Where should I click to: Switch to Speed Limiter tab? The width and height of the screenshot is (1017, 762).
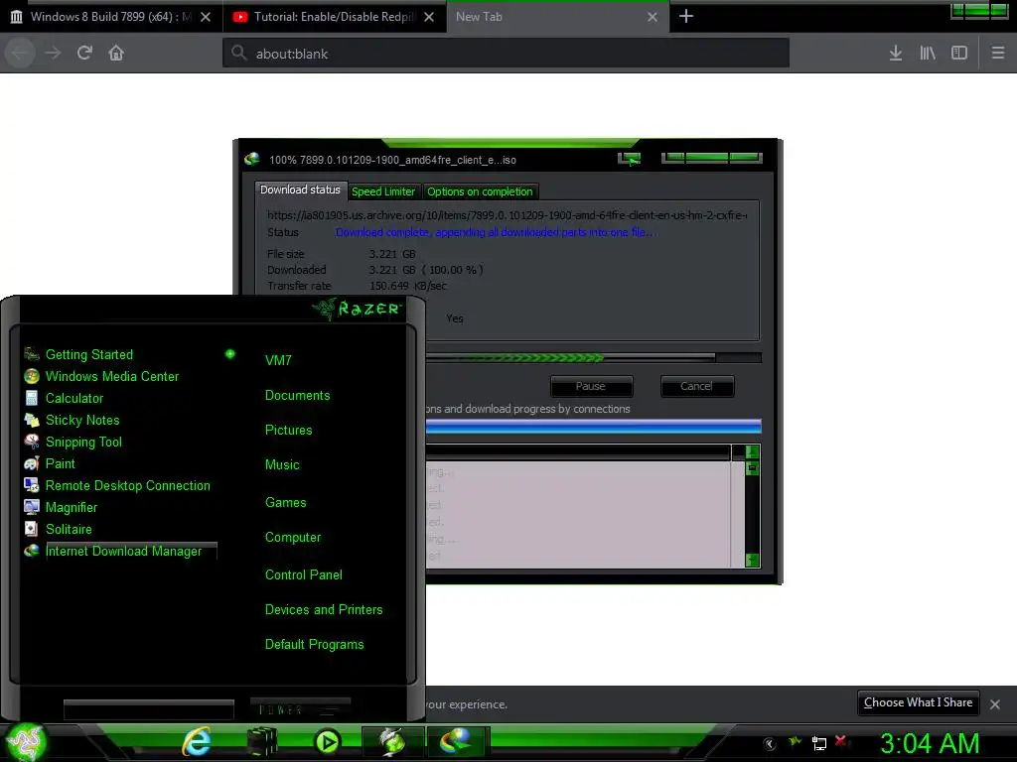pyautogui.click(x=383, y=191)
